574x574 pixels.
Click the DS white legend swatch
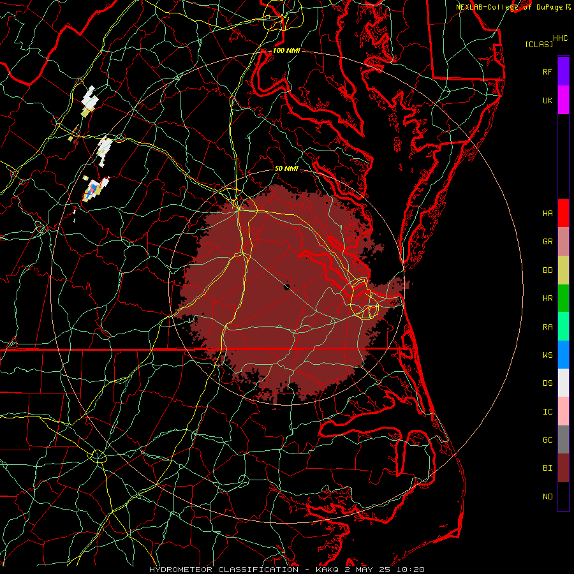tap(563, 383)
